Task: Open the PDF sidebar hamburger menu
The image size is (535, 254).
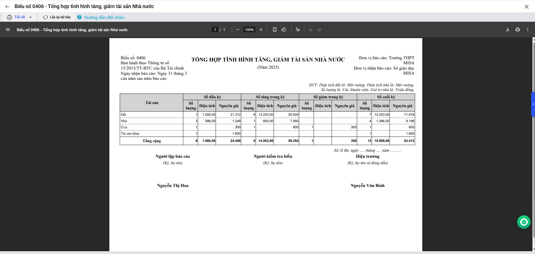Action: [8, 30]
